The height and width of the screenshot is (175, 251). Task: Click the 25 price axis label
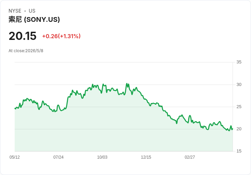tap(239, 107)
